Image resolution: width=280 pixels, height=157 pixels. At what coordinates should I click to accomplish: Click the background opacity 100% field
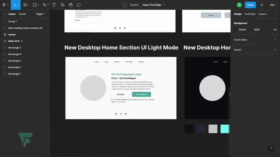[x=256, y=30]
